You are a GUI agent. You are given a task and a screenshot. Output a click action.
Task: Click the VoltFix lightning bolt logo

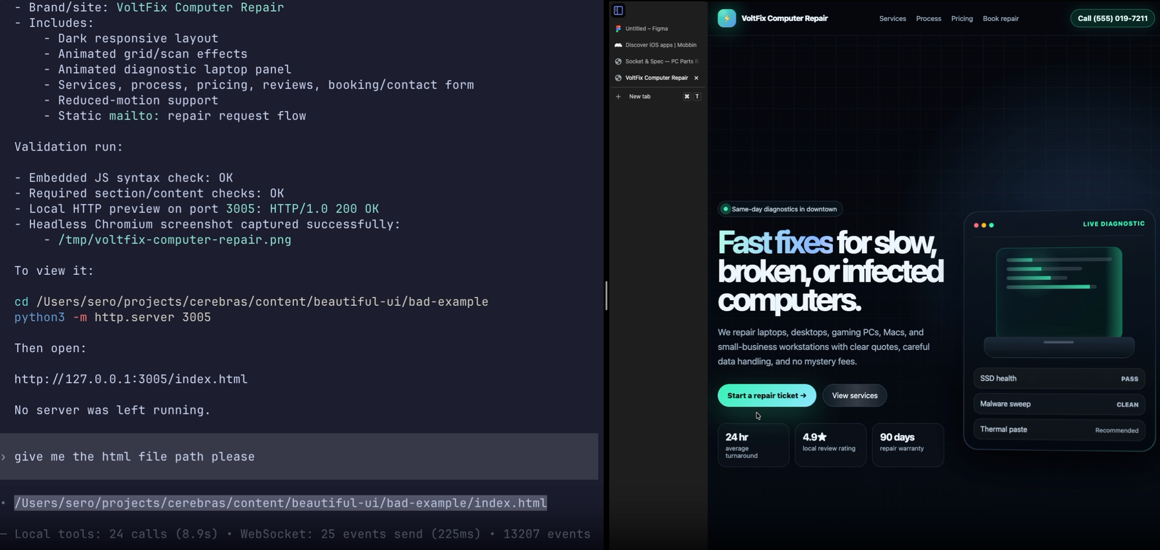727,19
